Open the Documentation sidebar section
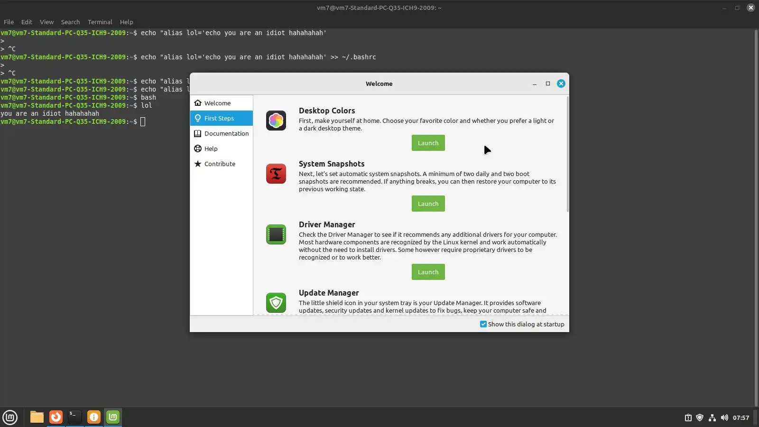Screen dimensions: 759x427 click(222, 133)
